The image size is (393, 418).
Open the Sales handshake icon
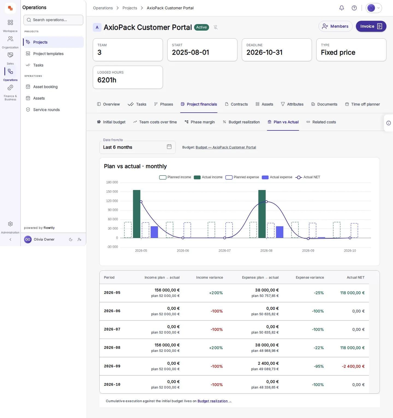[x=10, y=55]
